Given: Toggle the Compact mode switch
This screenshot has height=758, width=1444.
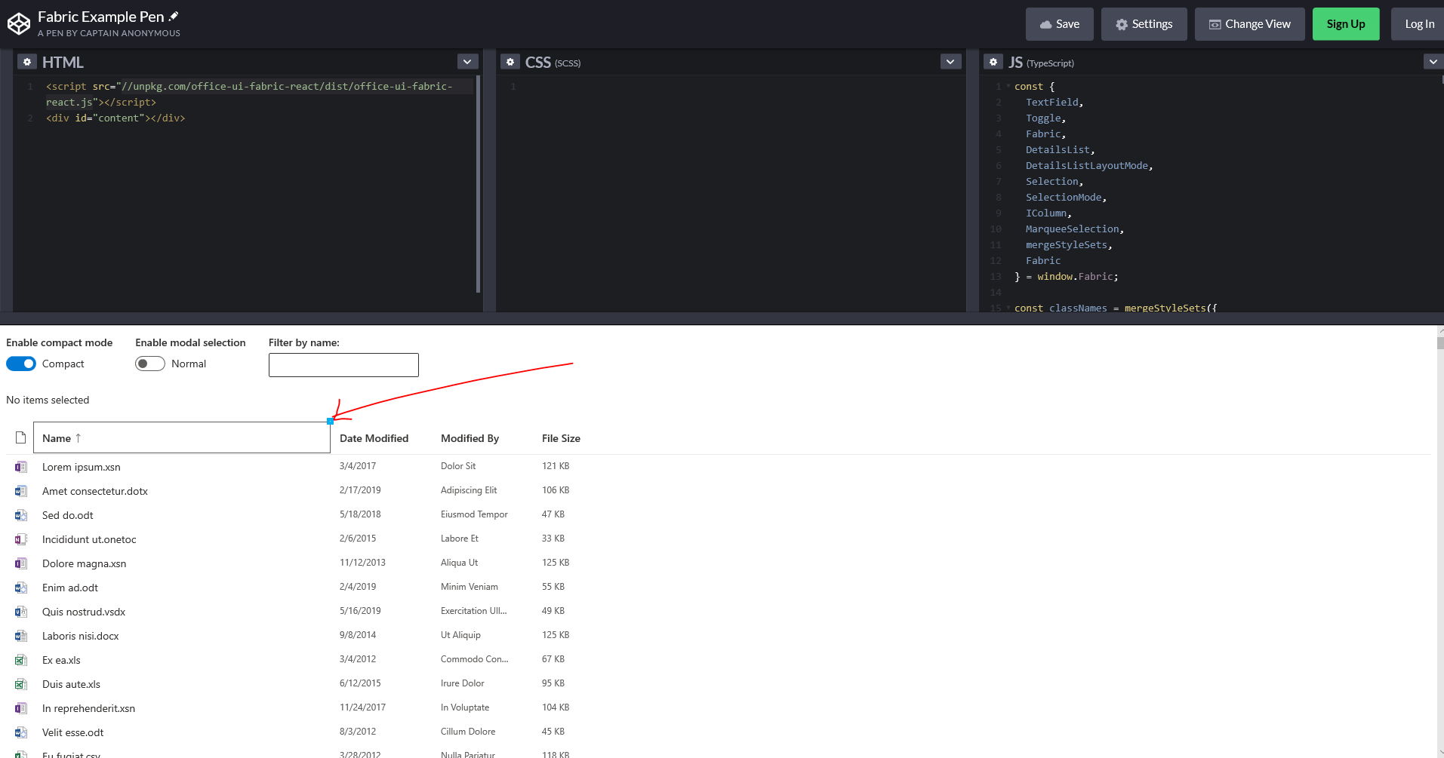Looking at the screenshot, I should tap(21, 364).
